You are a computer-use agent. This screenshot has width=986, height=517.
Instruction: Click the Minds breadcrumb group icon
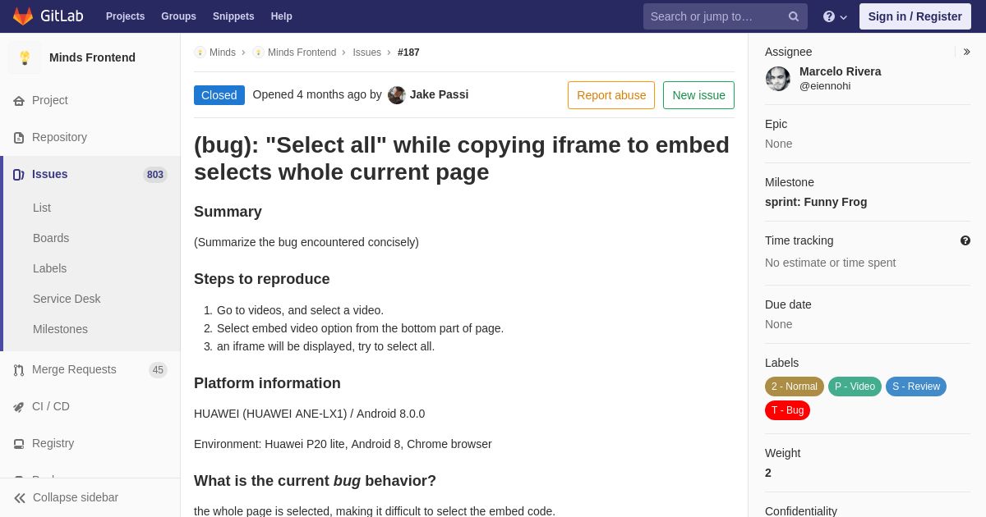tap(200, 53)
